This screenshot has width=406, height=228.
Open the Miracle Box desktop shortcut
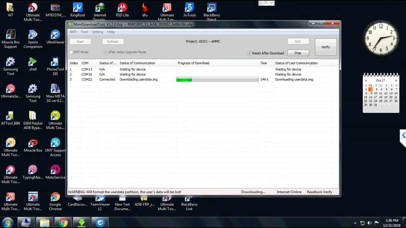pyautogui.click(x=33, y=145)
